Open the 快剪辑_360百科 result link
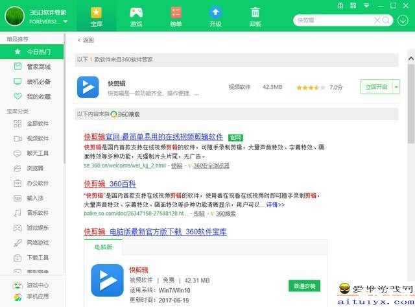Viewport: 415px width, 307px height. (110, 184)
